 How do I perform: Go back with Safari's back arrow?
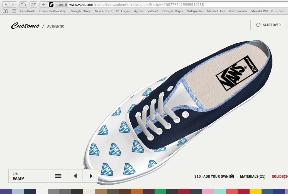click(6, 4)
